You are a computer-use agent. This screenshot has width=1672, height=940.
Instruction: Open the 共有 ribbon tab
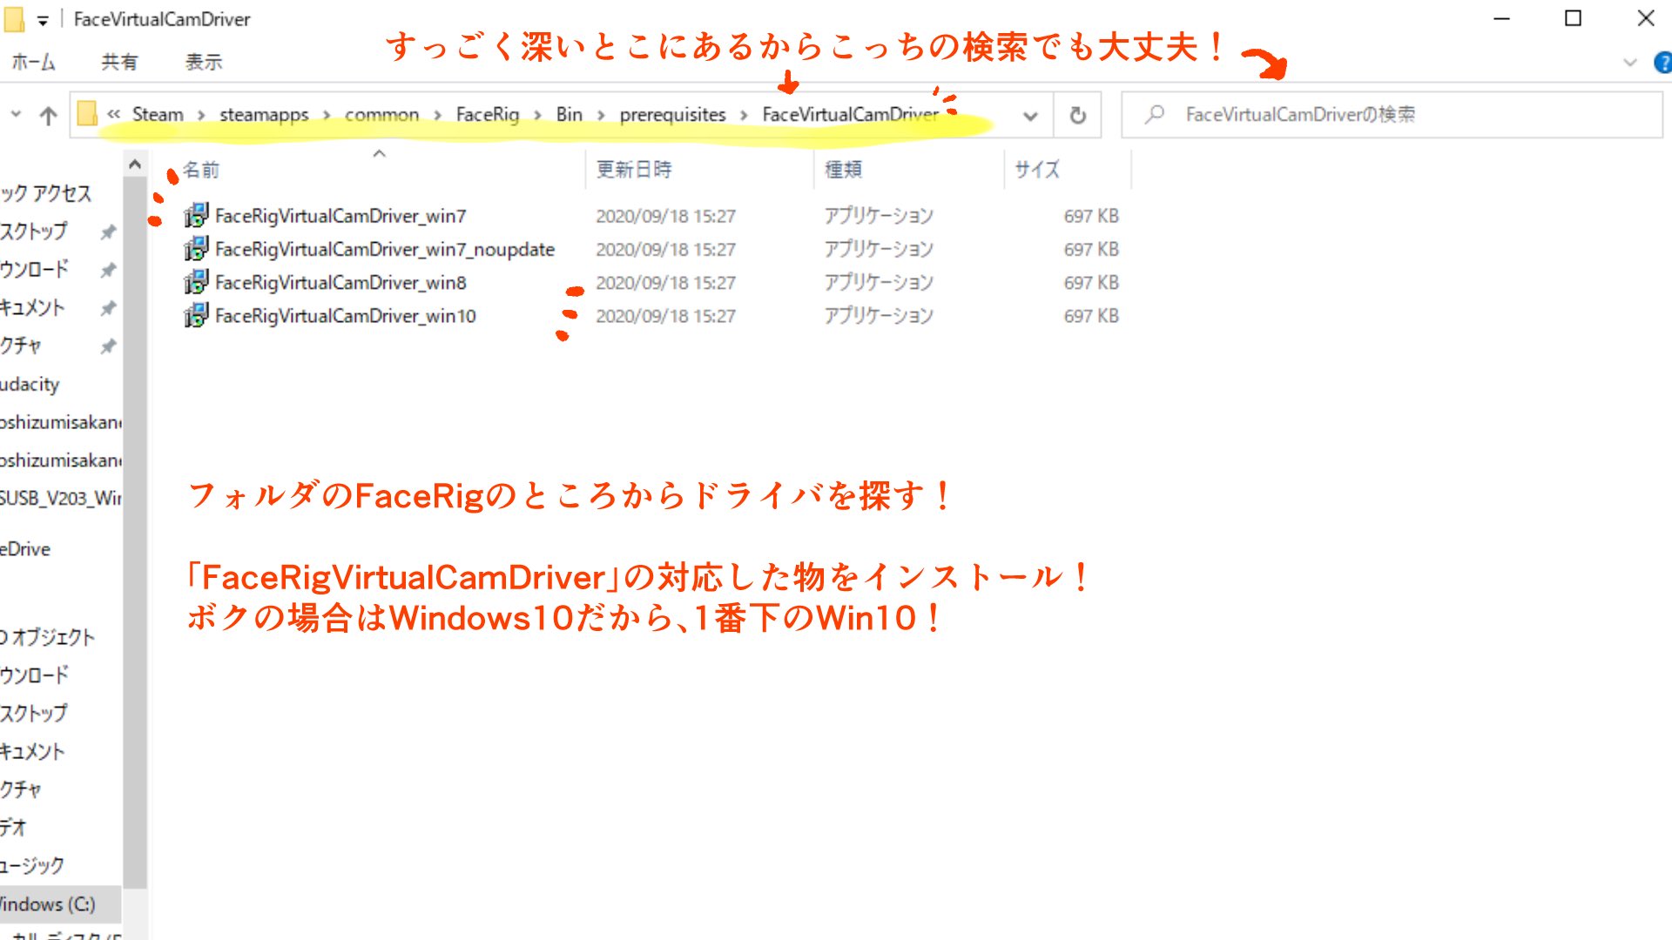click(119, 62)
